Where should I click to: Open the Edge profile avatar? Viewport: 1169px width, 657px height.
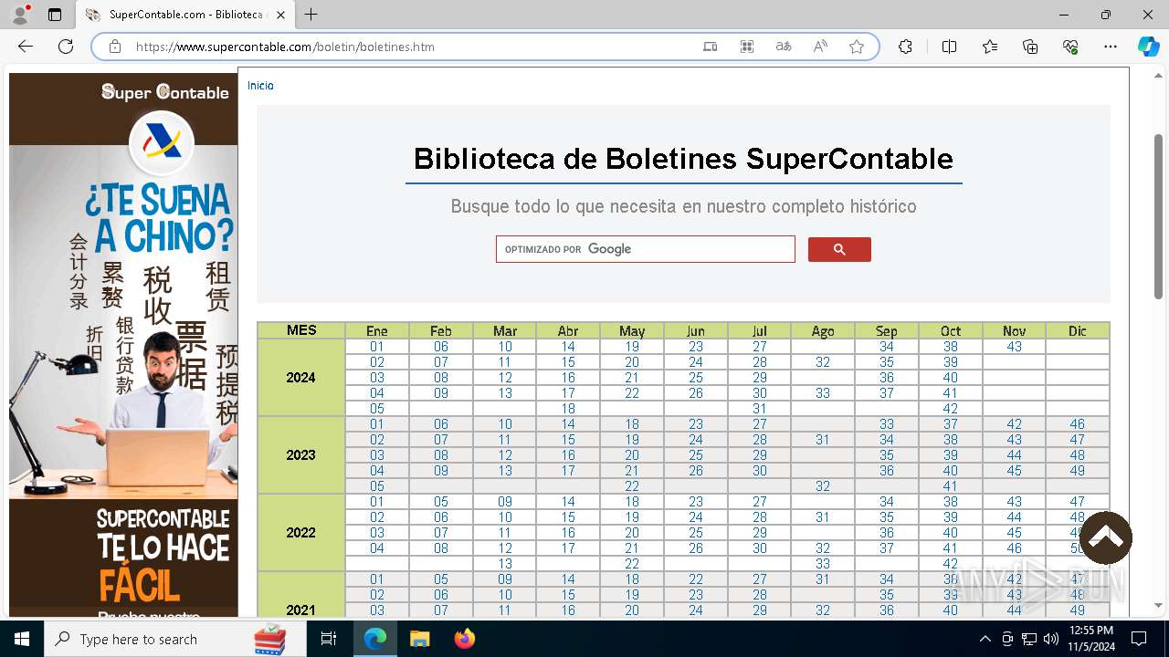point(20,15)
